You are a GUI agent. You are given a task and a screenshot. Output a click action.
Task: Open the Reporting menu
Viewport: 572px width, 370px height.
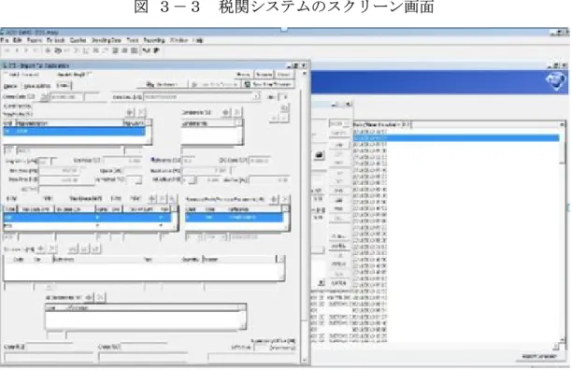154,40
